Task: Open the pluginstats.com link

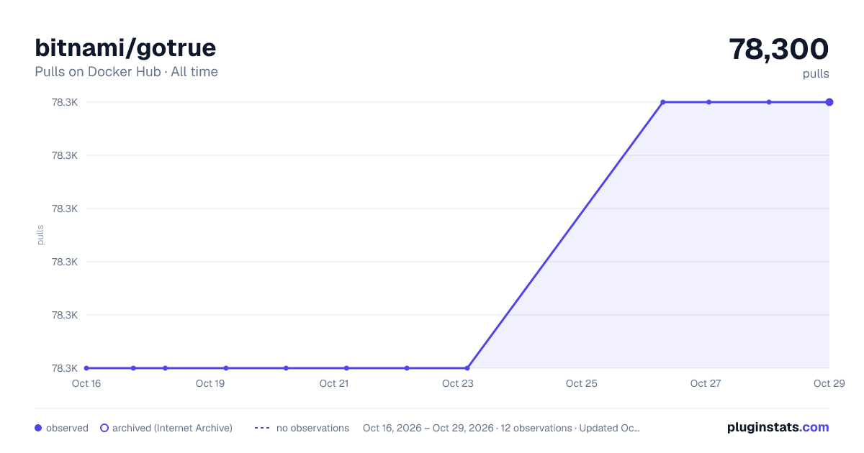Action: pos(778,427)
